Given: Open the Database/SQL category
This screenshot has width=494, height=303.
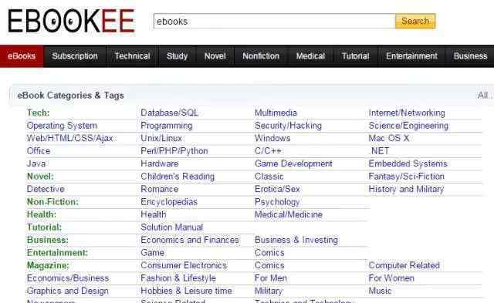Looking at the screenshot, I should click(x=170, y=113).
